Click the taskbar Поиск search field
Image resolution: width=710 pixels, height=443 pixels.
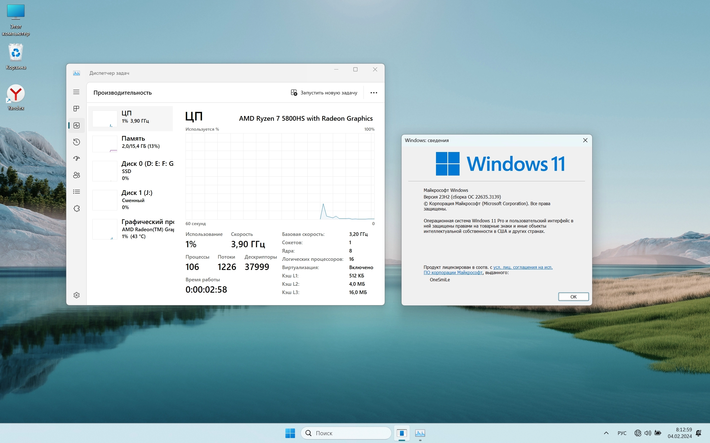tap(346, 433)
